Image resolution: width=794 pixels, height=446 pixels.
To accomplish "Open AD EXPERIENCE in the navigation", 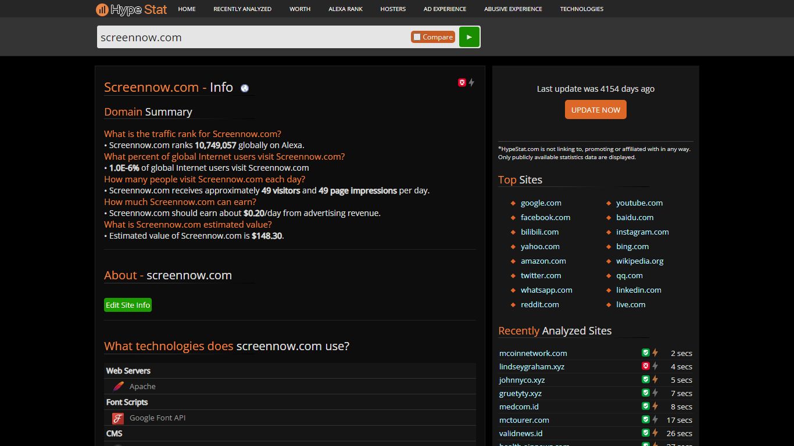I will (x=445, y=9).
